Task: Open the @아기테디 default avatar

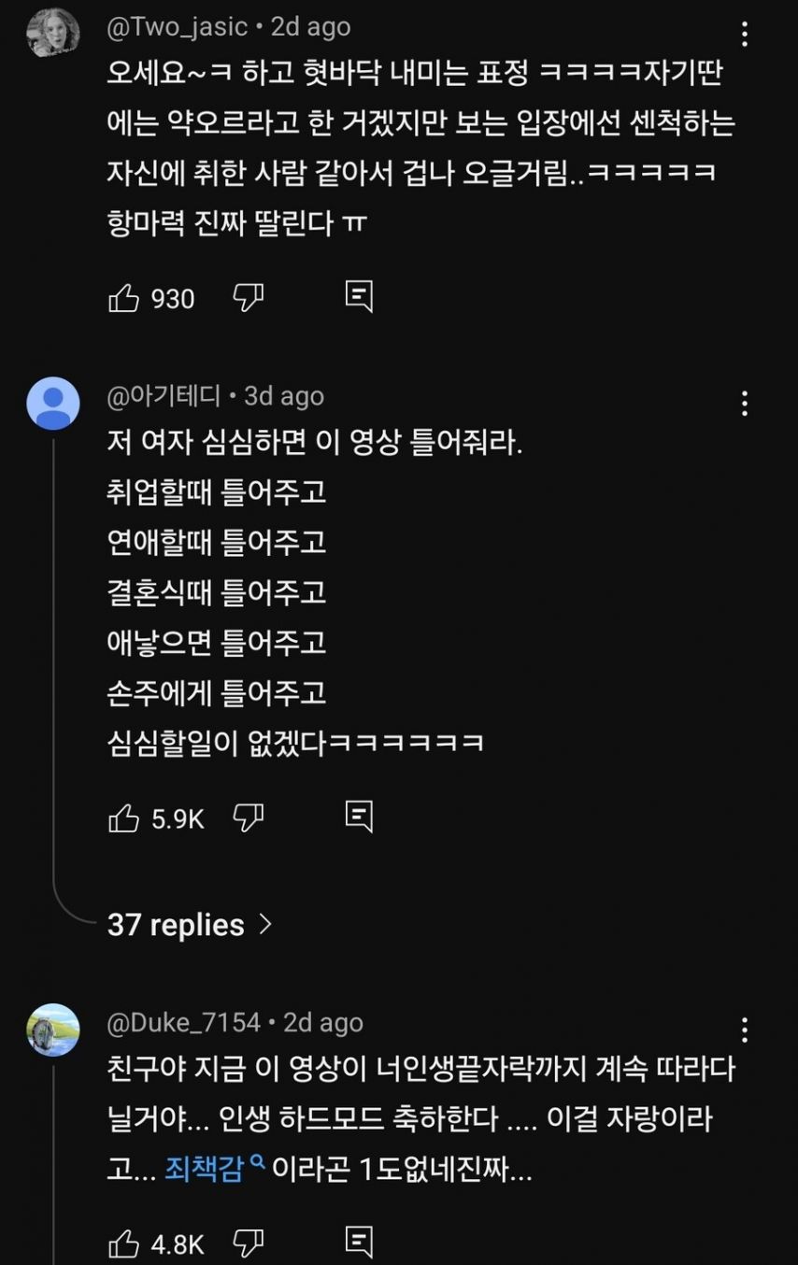Action: click(53, 404)
